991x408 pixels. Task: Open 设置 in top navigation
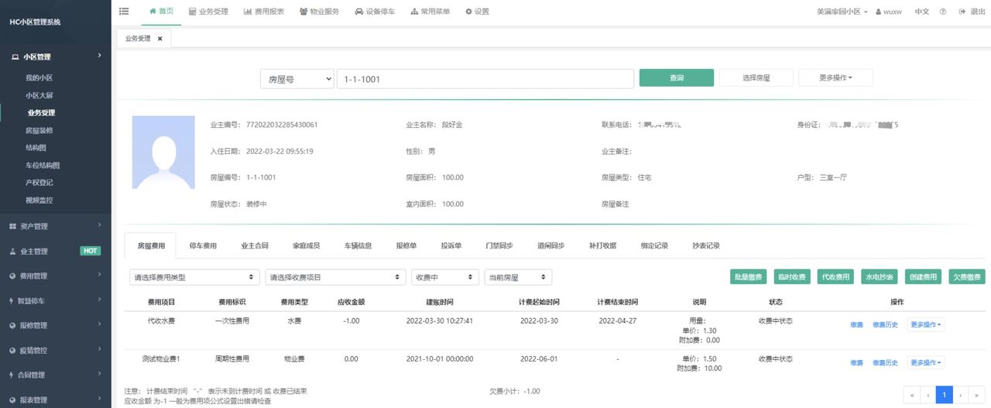(x=477, y=12)
